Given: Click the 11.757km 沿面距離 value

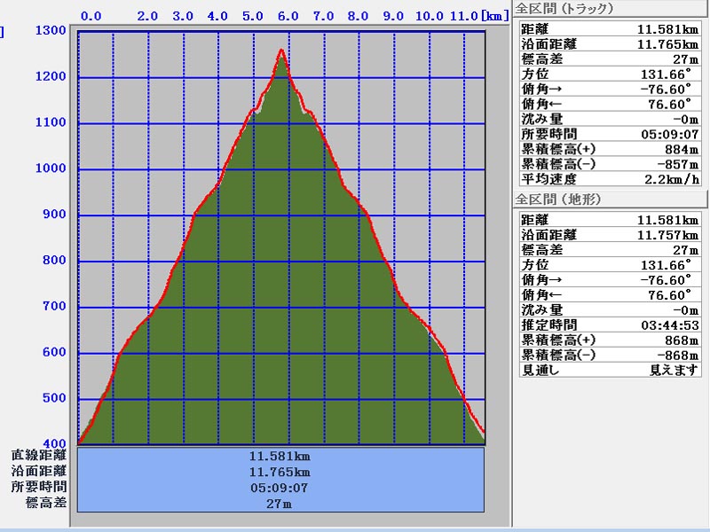Looking at the screenshot, I should 667,235.
